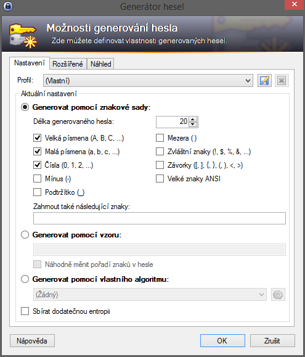
Task: Select Generovat pomocí znakové sady radio
Action: pyautogui.click(x=25, y=107)
